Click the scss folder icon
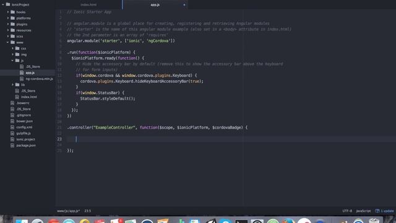Screen dimensions: 396x223 tap(12, 36)
